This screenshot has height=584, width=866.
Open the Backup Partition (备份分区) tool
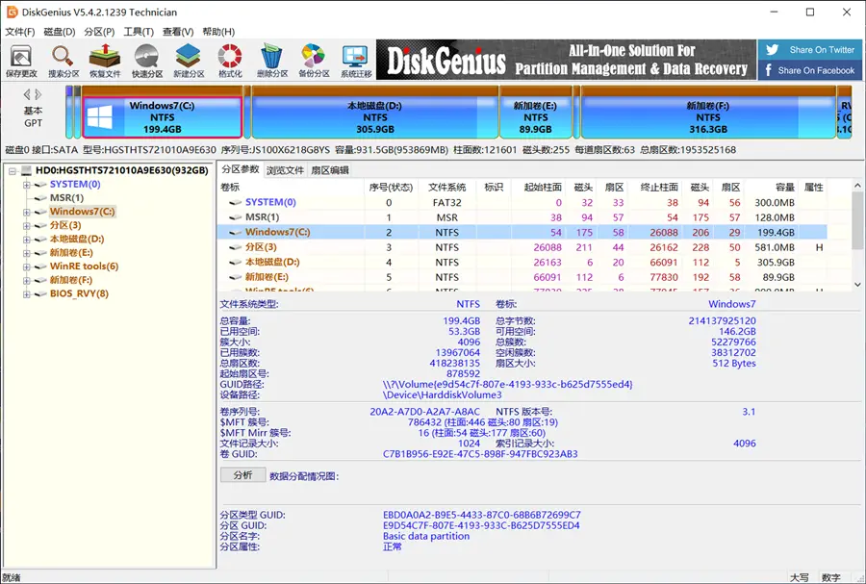[x=314, y=61]
